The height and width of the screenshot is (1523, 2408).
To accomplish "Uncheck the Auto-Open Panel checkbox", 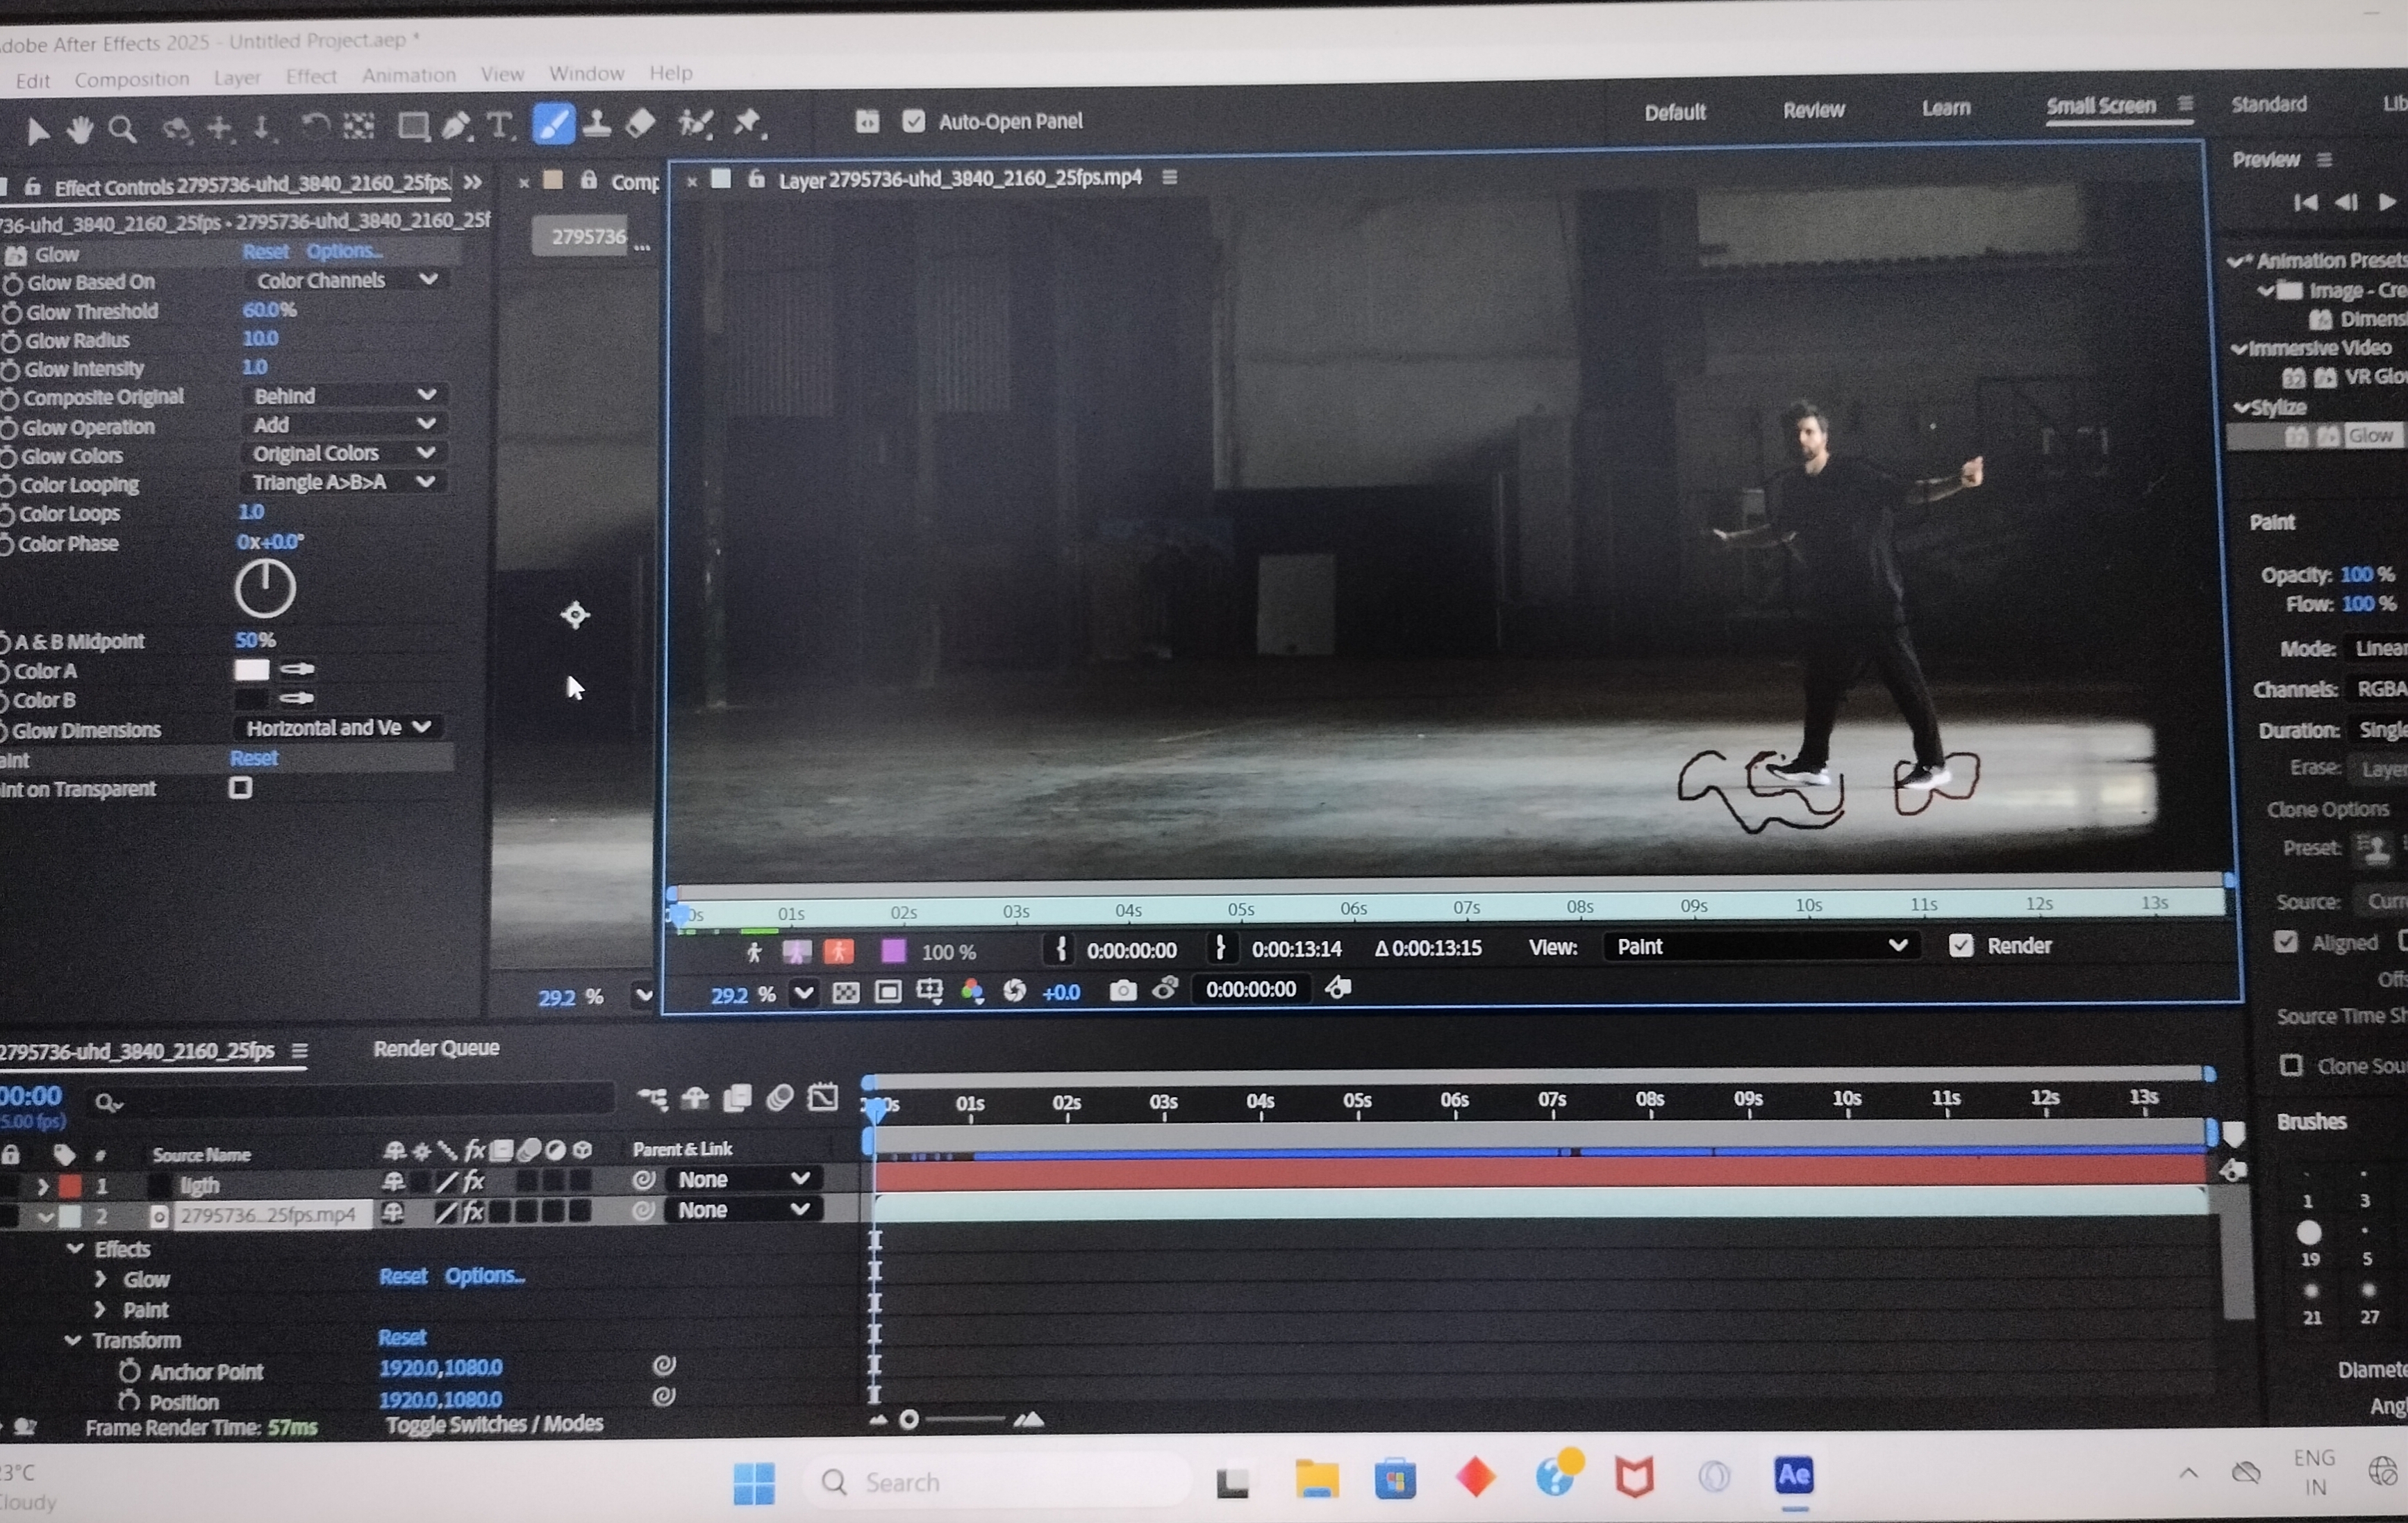I will pyautogui.click(x=914, y=121).
